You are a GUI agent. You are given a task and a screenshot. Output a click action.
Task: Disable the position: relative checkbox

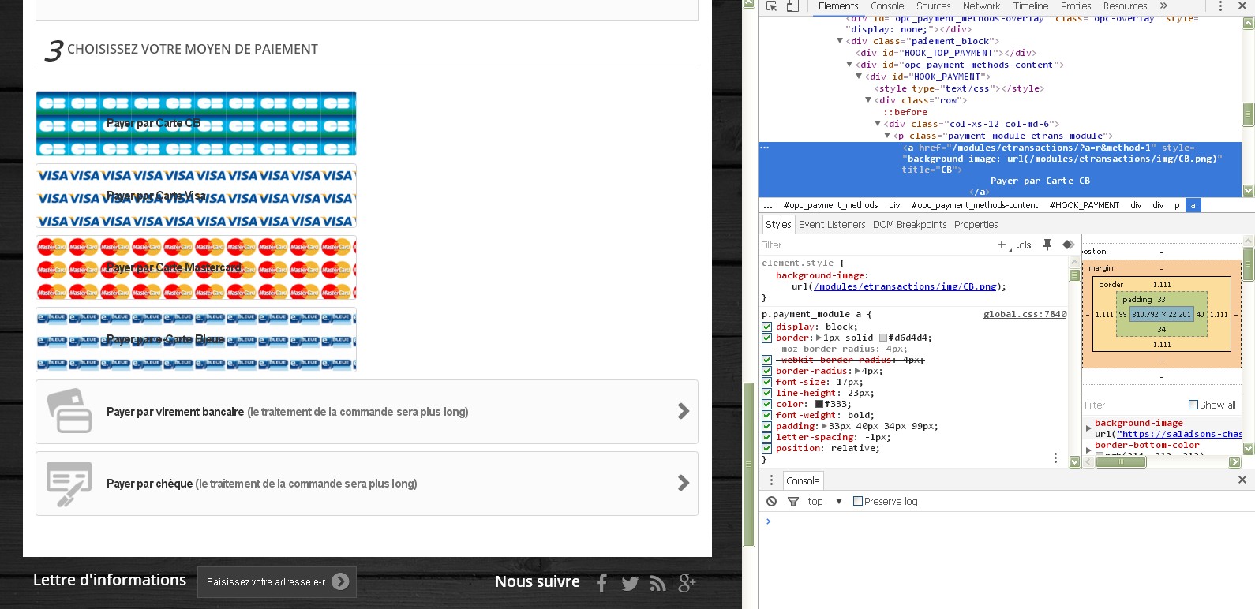coord(766,448)
